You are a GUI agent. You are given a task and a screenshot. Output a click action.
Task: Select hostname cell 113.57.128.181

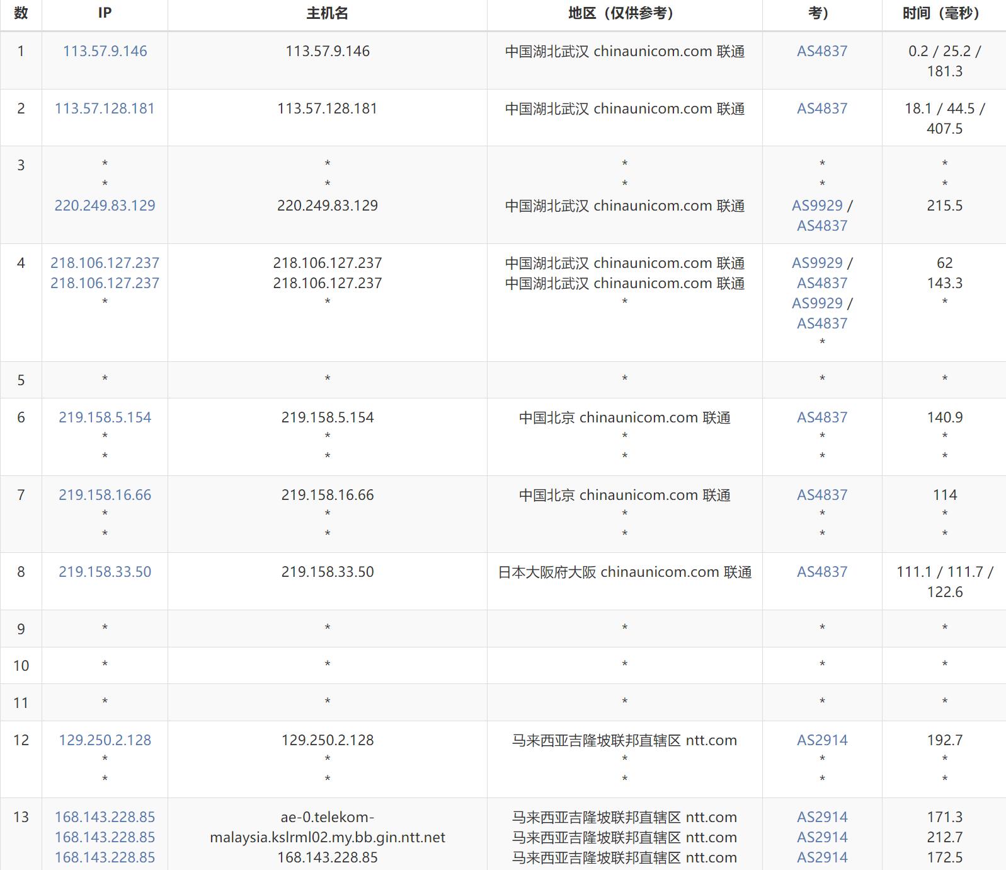[x=328, y=108]
